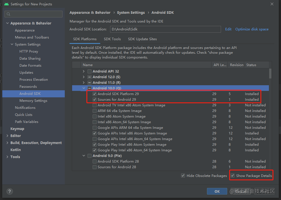Expand Tools settings section
Screen dimensions: 281x200
(x=7, y=157)
